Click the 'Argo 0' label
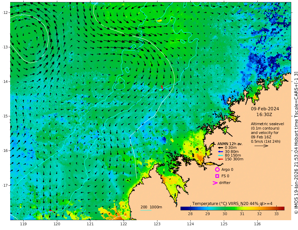The height and width of the screenshot is (230, 298). tap(227, 169)
